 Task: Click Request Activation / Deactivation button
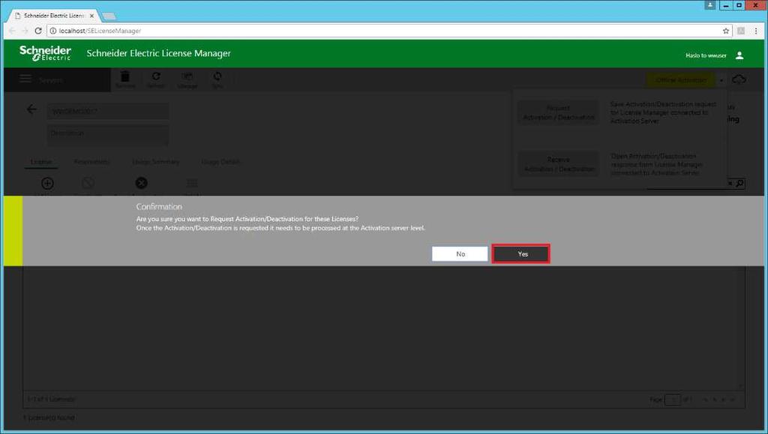coord(558,112)
